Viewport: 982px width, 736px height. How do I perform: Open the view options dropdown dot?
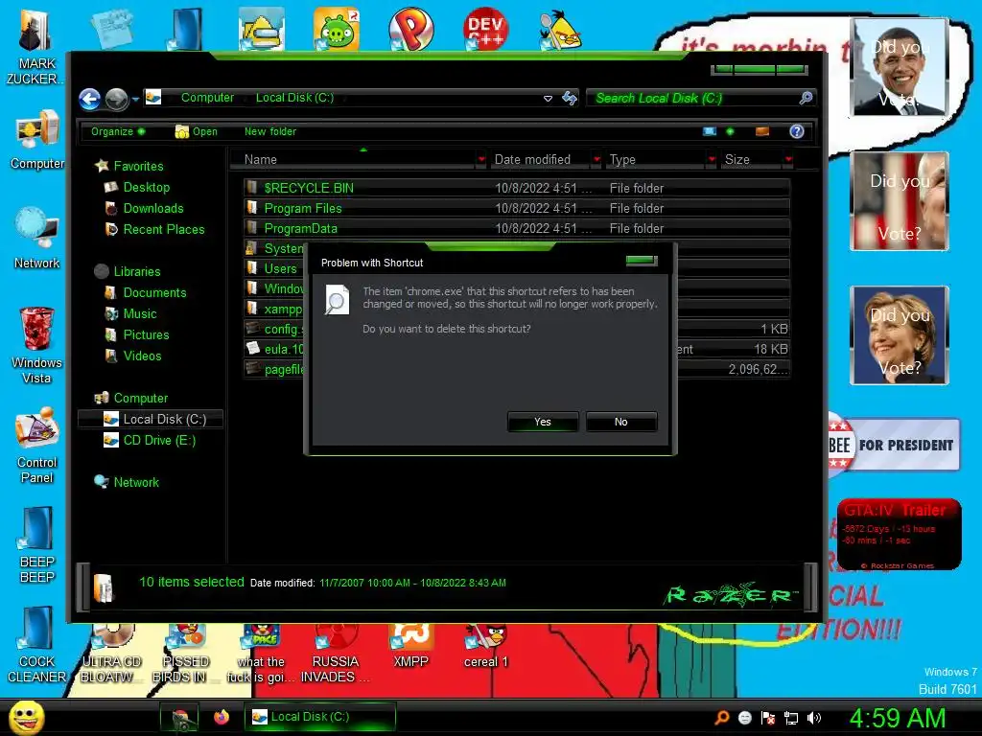pos(730,131)
